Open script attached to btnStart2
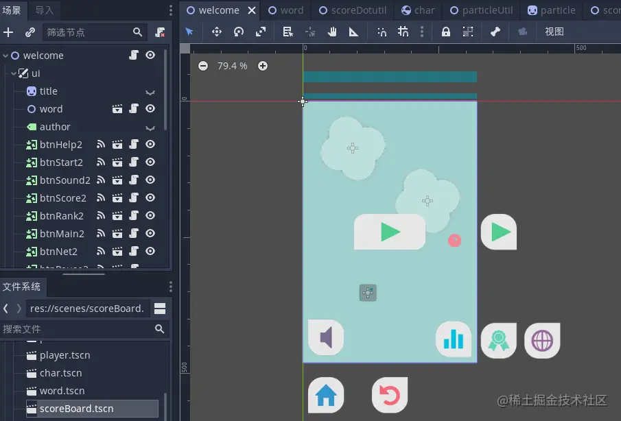621x421 pixels. (134, 162)
